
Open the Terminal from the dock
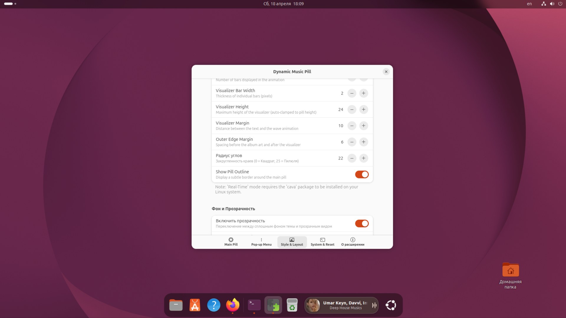pos(254,305)
